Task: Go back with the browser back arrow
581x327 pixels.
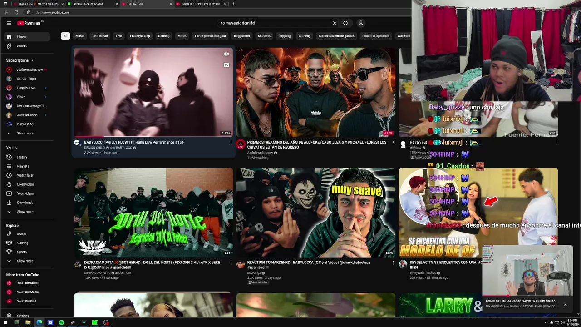Action: tap(6, 12)
